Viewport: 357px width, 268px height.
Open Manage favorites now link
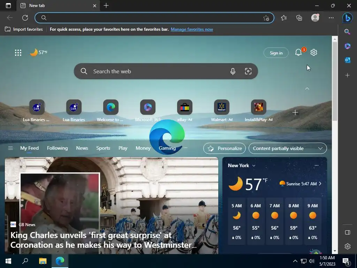pos(192,29)
